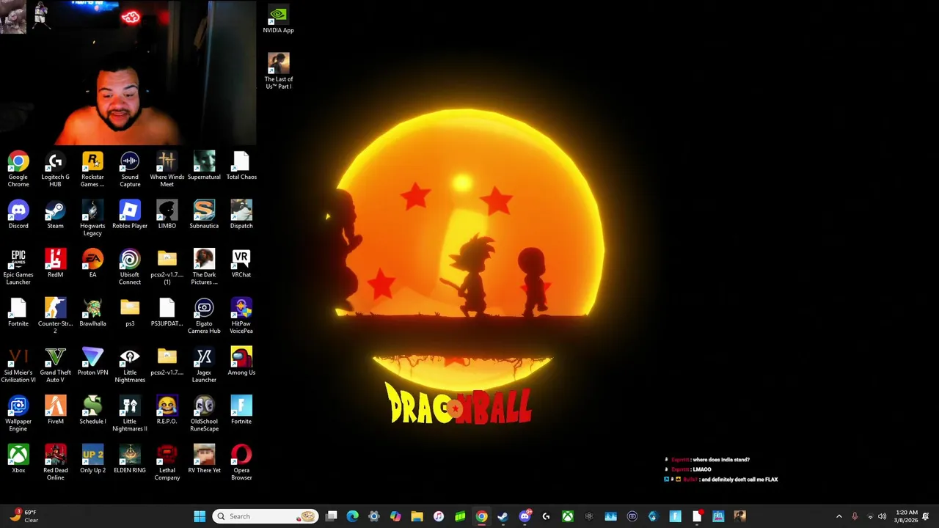Open the EA app desktop icon

pyautogui.click(x=92, y=263)
